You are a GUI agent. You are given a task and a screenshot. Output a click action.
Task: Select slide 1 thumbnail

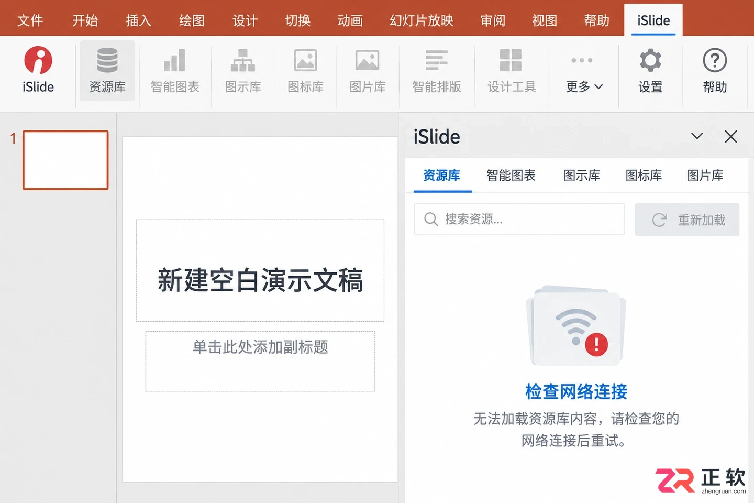pyautogui.click(x=65, y=160)
